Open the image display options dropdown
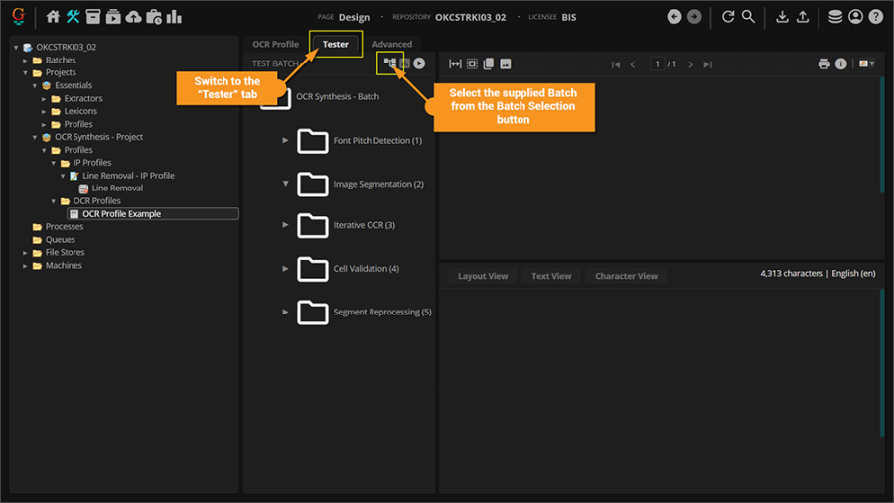Image resolution: width=894 pixels, height=503 pixels. [866, 63]
